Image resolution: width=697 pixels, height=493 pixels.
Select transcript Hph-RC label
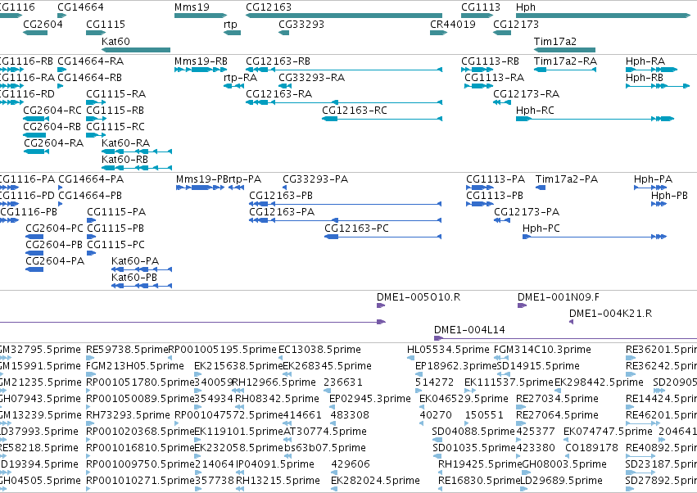coord(535,110)
